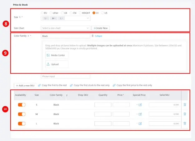Disable availability for size M
This screenshot has width=195, height=141.
[x=21, y=114]
